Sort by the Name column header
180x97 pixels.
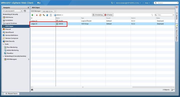[x=68, y=18]
